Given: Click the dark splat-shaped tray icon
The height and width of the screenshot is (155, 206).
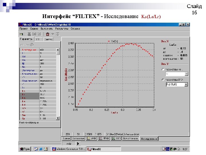Looking at the screenshot, I should 175,149.
